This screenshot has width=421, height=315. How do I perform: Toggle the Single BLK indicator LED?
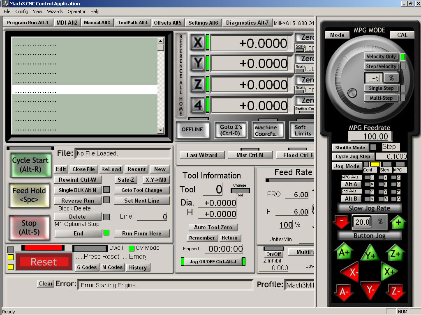point(106,189)
